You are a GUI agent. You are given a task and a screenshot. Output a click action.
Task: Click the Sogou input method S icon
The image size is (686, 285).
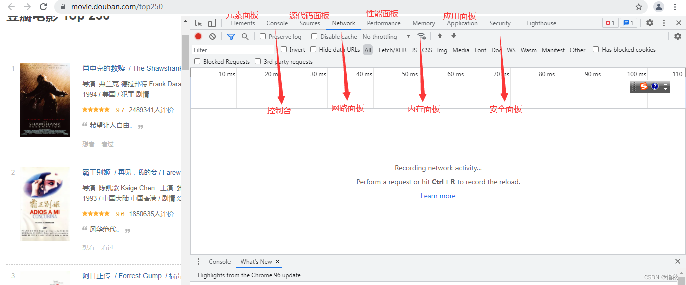(643, 86)
